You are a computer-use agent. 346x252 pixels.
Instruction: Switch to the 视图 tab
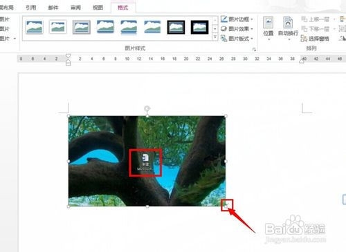pos(98,8)
